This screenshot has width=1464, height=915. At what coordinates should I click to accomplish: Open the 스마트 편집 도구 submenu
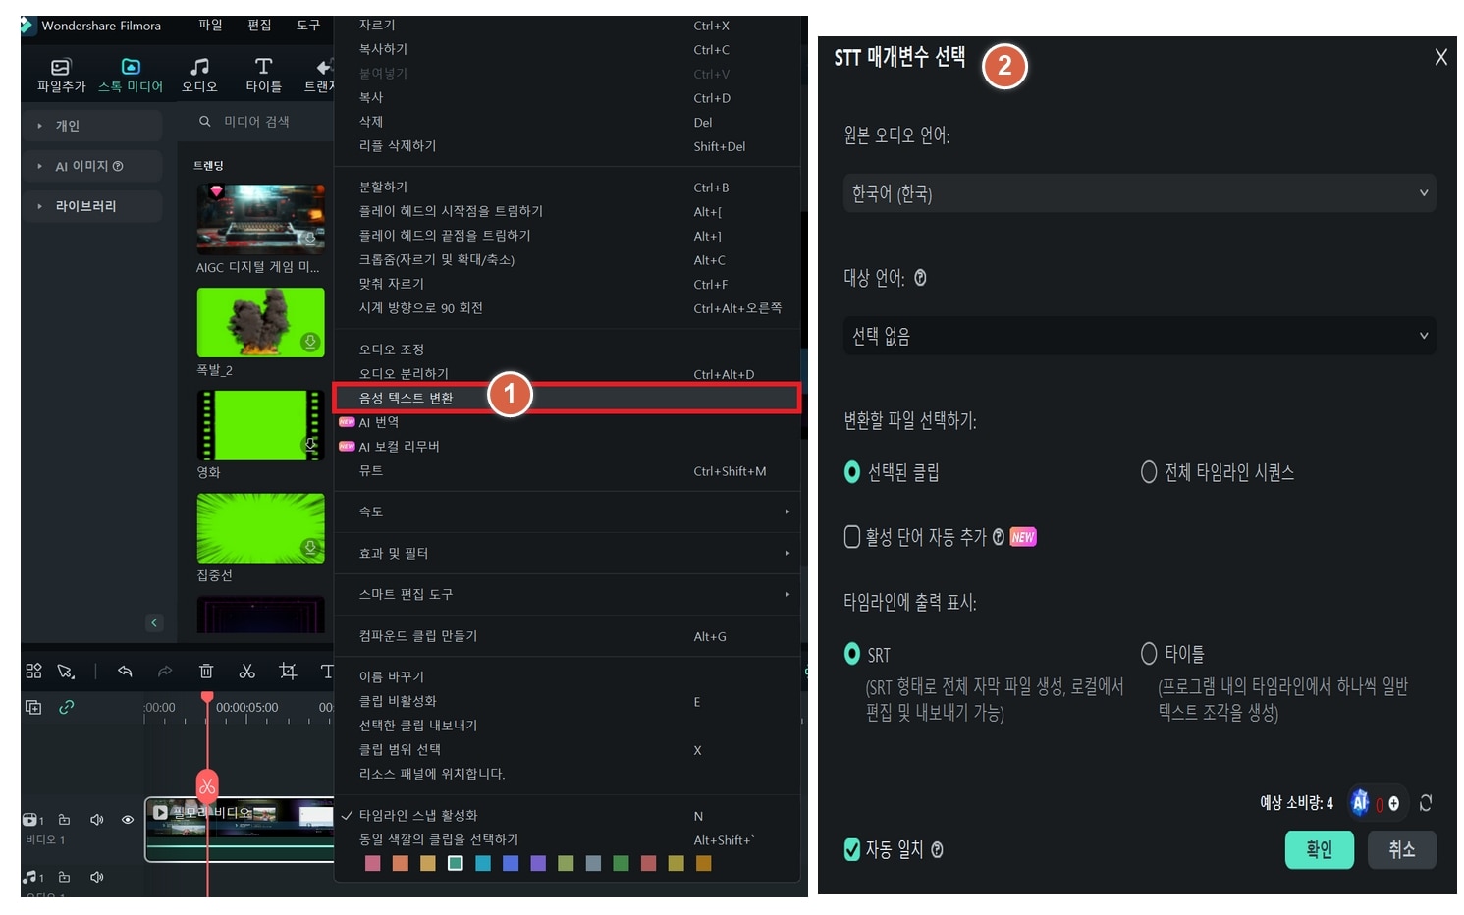[568, 594]
